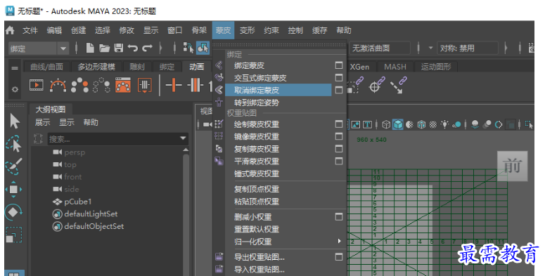
Task: Click the dashed arrow constraint shelf icon
Action: coord(398,85)
